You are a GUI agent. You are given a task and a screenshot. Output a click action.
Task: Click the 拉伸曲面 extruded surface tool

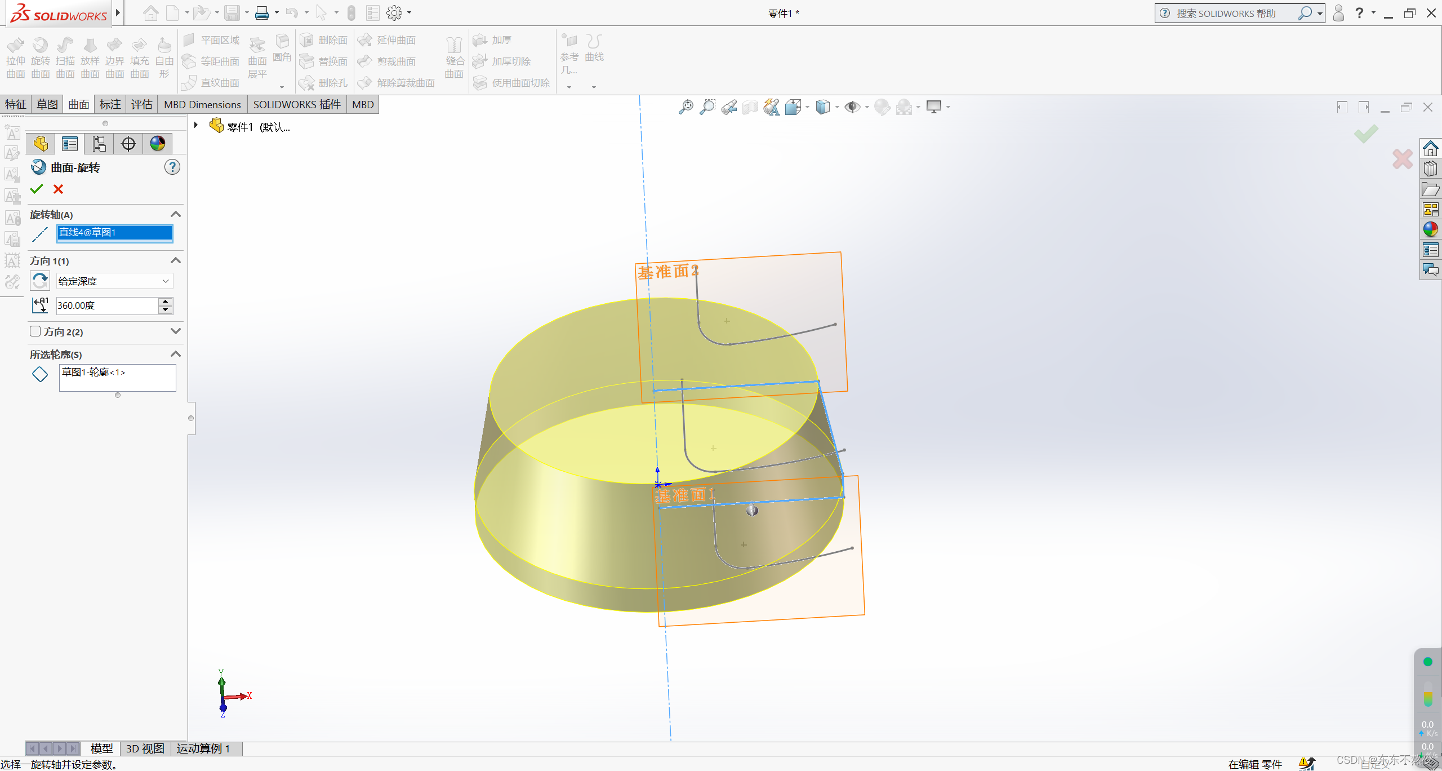tap(16, 58)
